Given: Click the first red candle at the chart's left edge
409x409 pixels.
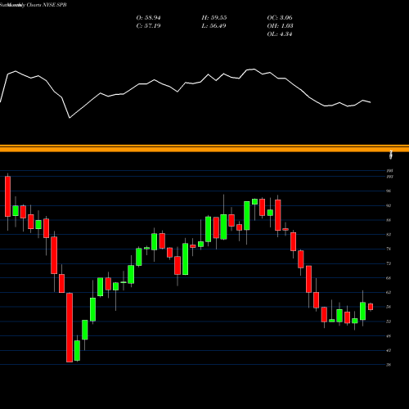Looking at the screenshot, I should coord(7,196).
